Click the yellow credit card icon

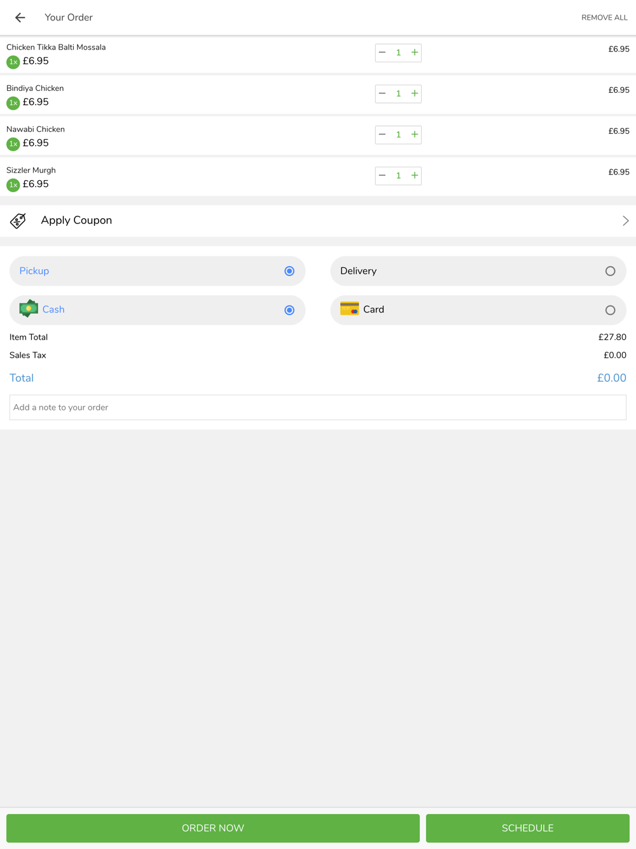[350, 309]
